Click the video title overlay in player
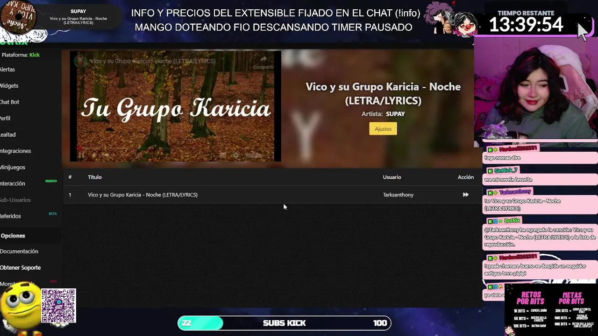 [x=152, y=61]
